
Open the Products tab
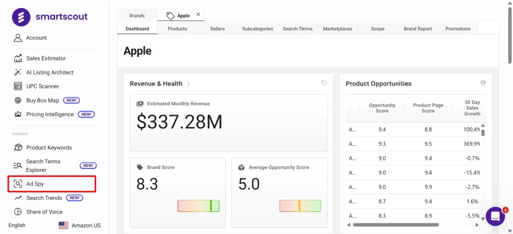coord(177,28)
